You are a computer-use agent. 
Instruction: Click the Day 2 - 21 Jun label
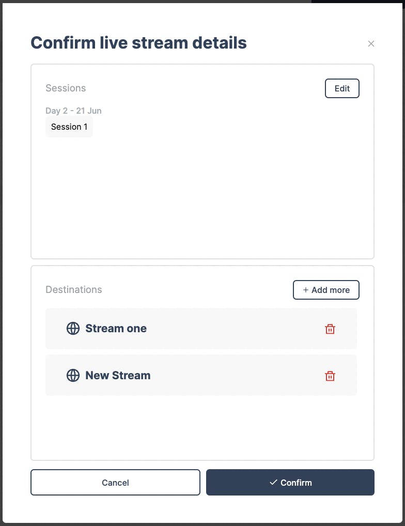click(x=73, y=111)
